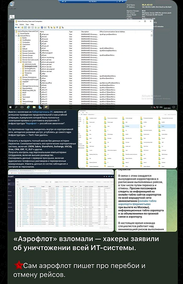Expand the ExchangeRooms sub-OU
183x284 pixels.
tap(21, 69)
